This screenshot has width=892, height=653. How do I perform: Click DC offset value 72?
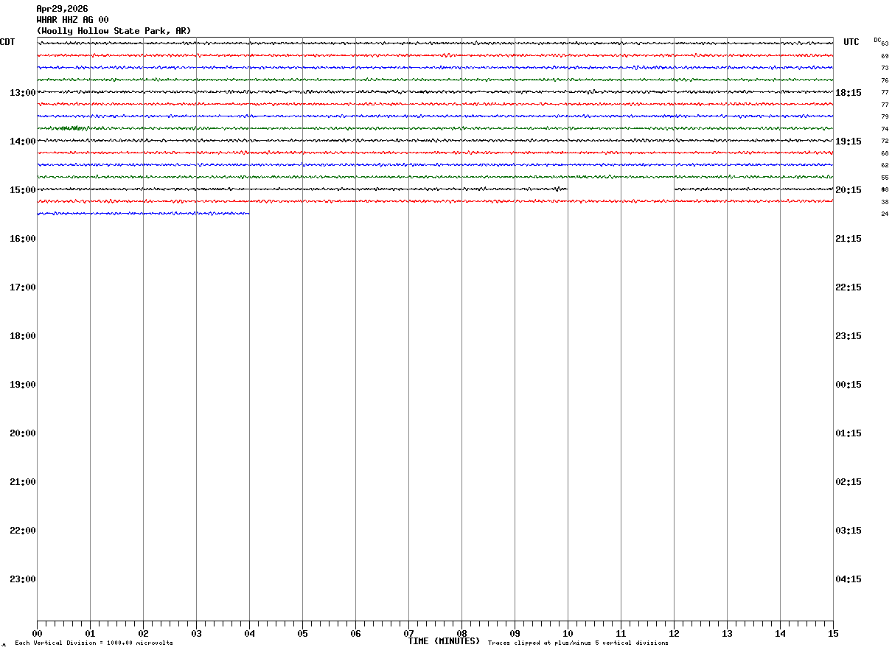[x=885, y=141]
